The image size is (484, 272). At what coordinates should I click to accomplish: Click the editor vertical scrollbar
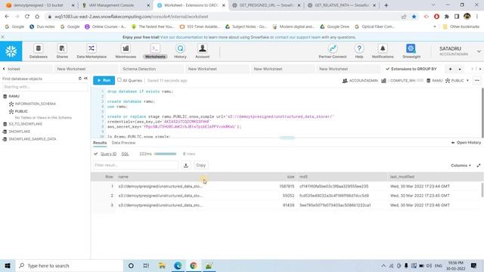tap(482, 113)
